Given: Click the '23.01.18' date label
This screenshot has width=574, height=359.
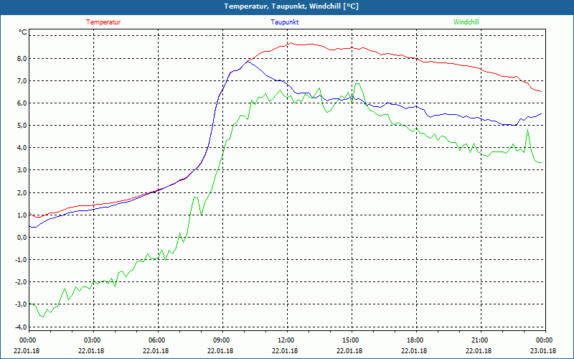Looking at the screenshot, I should [543, 351].
